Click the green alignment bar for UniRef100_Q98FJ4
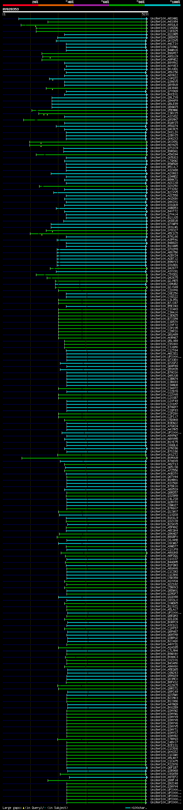The width and height of the screenshot is (183, 810). coord(97,780)
